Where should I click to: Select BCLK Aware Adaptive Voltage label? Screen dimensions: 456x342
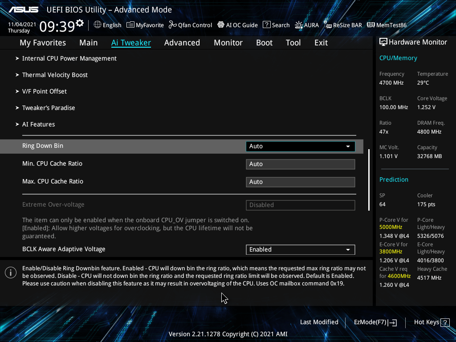pos(64,249)
